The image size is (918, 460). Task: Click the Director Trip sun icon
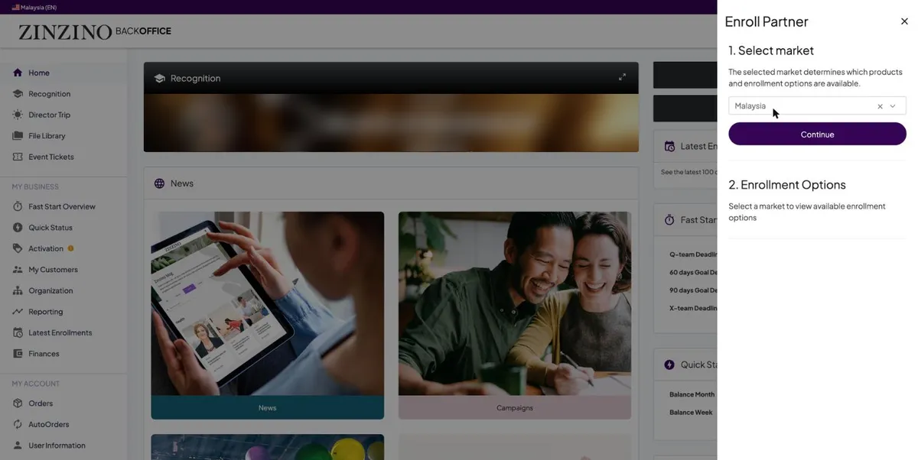[18, 115]
